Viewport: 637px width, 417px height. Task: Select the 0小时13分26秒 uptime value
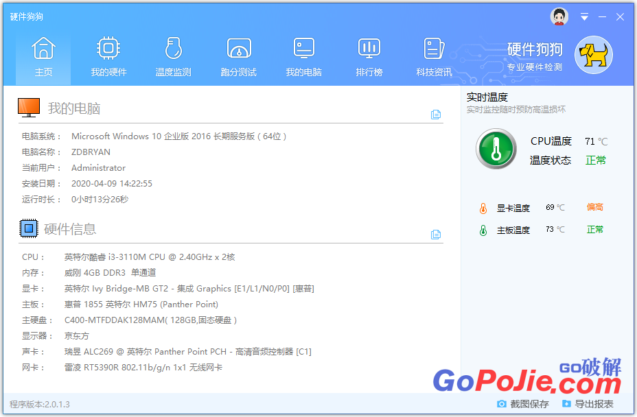(100, 200)
